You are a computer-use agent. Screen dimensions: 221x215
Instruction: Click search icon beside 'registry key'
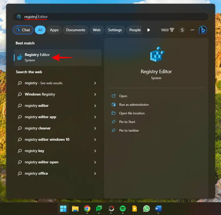[x=20, y=151]
